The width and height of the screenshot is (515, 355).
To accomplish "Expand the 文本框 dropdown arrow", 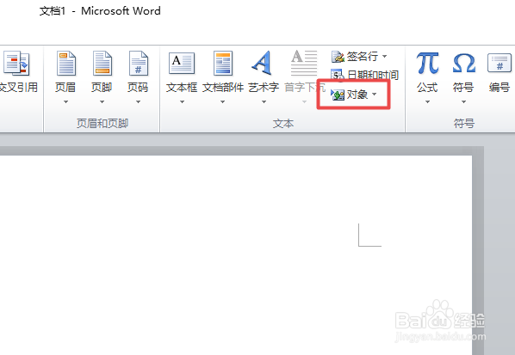I will [182, 102].
